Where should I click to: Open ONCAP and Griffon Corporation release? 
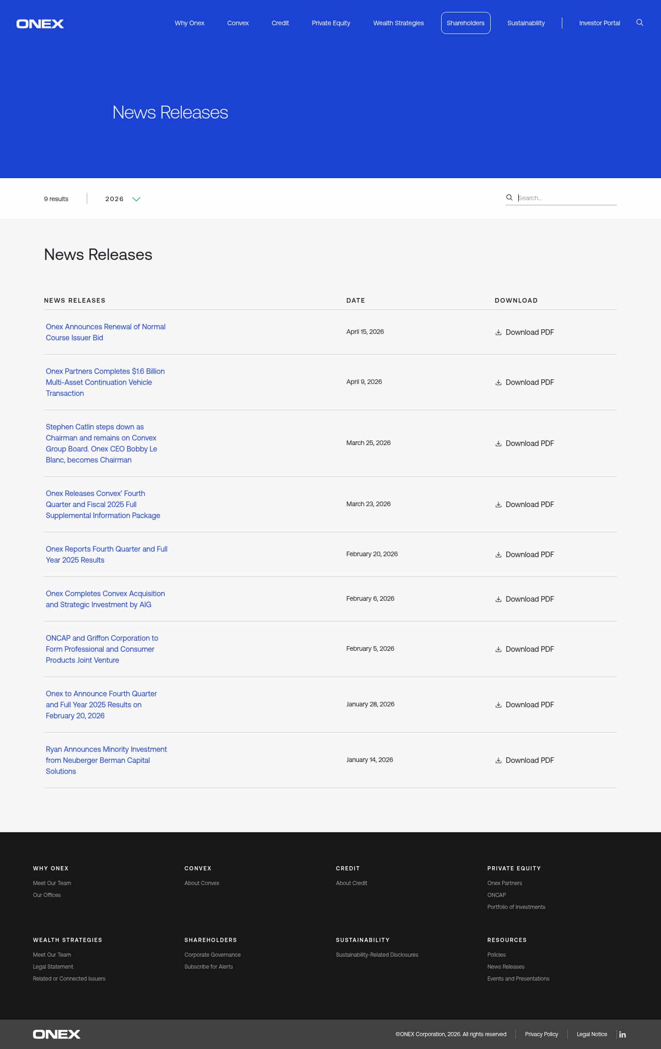(x=102, y=649)
